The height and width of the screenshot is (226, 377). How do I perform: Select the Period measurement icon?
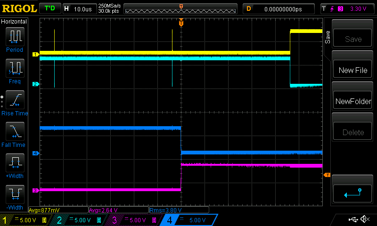(15, 37)
